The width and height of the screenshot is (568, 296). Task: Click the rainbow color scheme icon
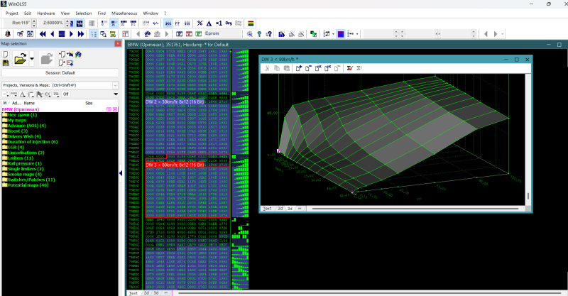pos(250,23)
